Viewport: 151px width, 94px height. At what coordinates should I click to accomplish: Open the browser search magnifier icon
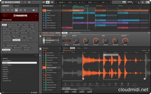coord(29,2)
